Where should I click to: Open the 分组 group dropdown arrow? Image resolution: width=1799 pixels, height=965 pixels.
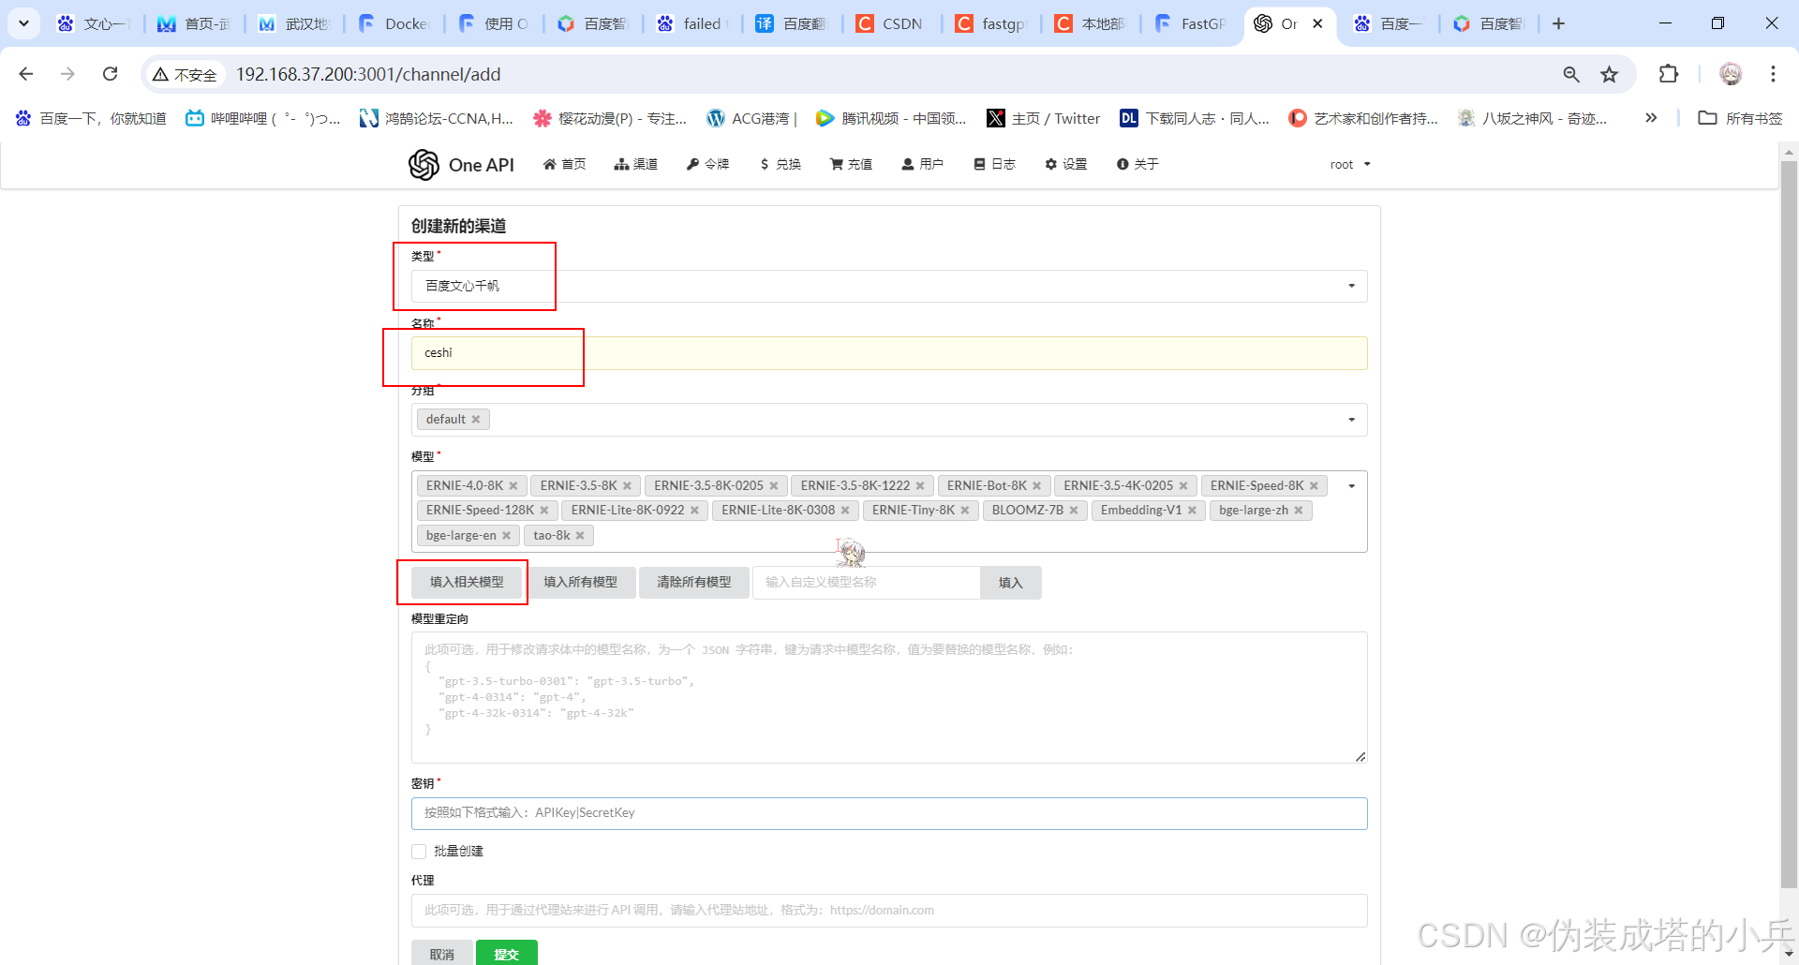(x=1351, y=420)
